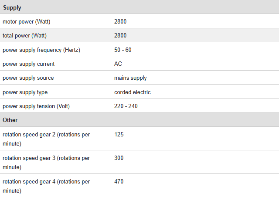Click the Supply section header

point(12,7)
